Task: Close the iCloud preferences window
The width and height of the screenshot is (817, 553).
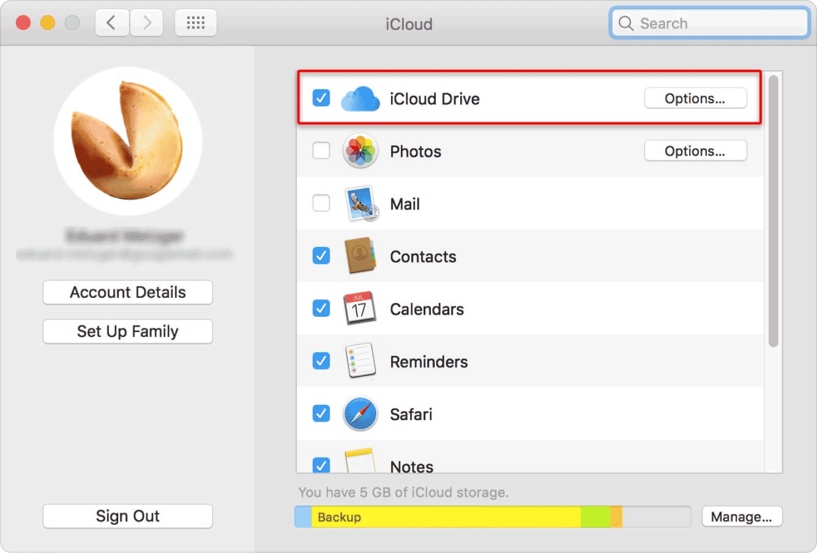Action: click(x=23, y=23)
